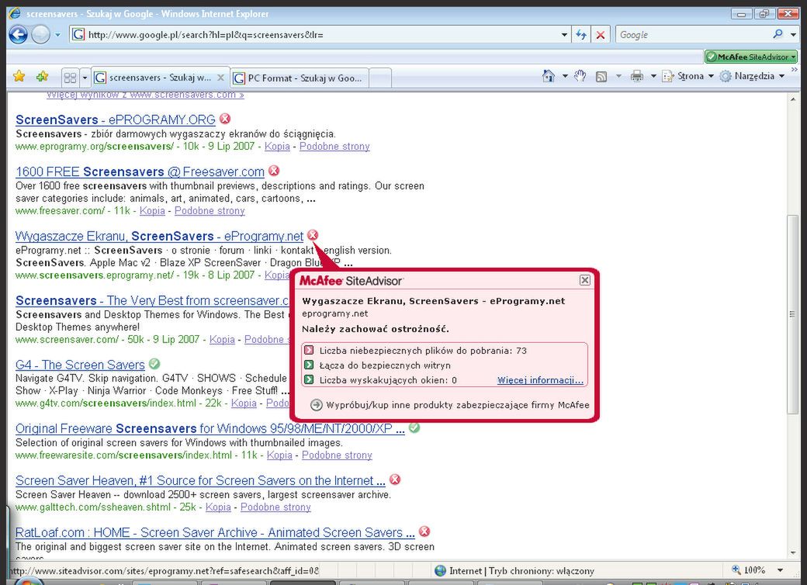Click 'Wypróbuj/kup inne produkty' arrow icon

click(317, 405)
